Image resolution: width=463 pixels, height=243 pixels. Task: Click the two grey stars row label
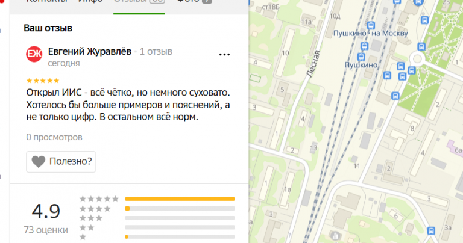point(87,227)
